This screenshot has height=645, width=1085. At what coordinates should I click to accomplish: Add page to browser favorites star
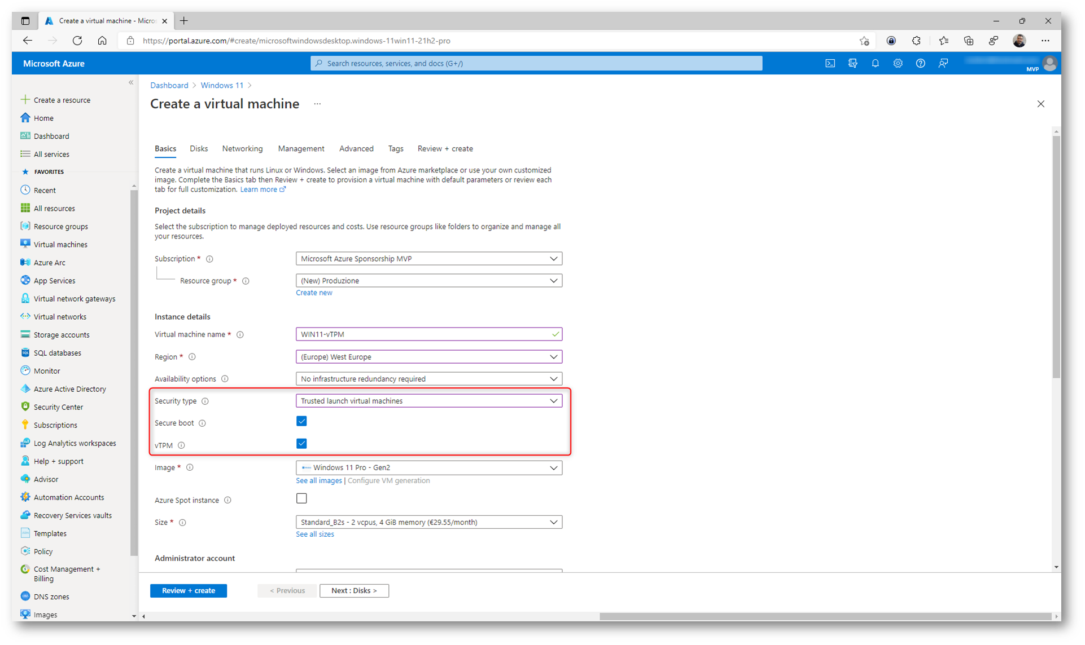coord(864,41)
